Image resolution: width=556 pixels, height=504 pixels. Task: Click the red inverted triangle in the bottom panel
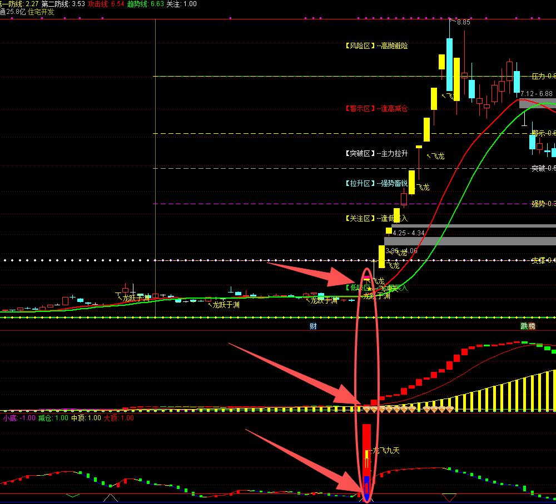click(x=449, y=496)
